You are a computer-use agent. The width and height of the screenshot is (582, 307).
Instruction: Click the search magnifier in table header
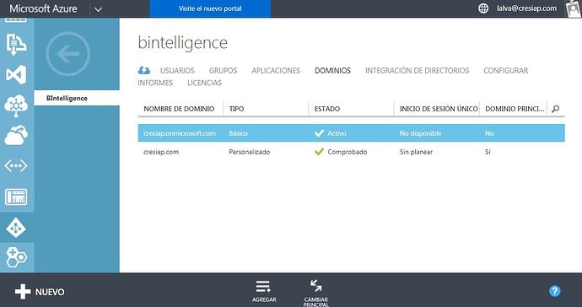[x=555, y=109]
